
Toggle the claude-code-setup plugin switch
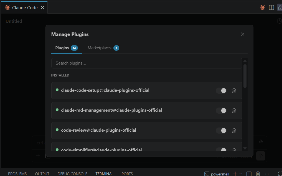point(221,91)
